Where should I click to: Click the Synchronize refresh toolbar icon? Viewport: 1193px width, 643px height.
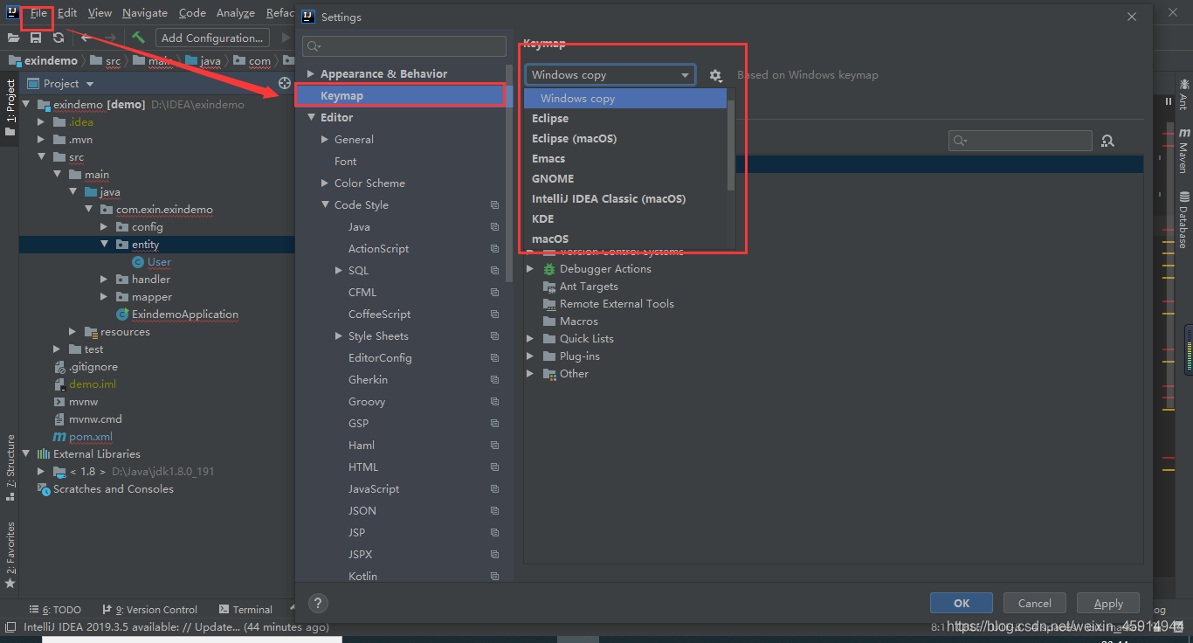[59, 38]
